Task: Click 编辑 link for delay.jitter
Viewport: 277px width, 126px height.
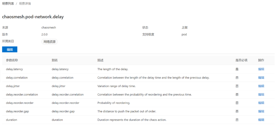Action: (x=261, y=86)
